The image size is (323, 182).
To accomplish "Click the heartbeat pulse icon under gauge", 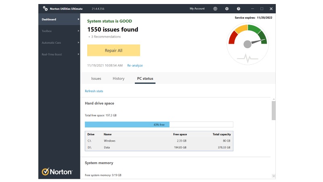I will click(247, 59).
